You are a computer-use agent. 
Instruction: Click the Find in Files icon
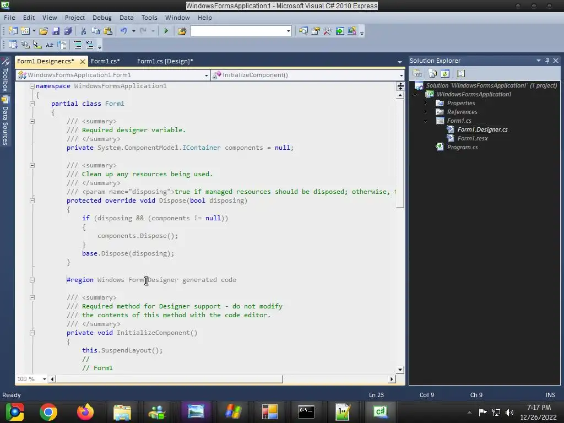pos(182,31)
